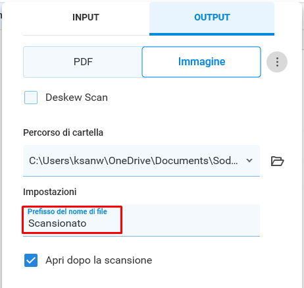Choose Immagine as output format
Image resolution: width=304 pixels, height=288 pixels.
pos(201,62)
